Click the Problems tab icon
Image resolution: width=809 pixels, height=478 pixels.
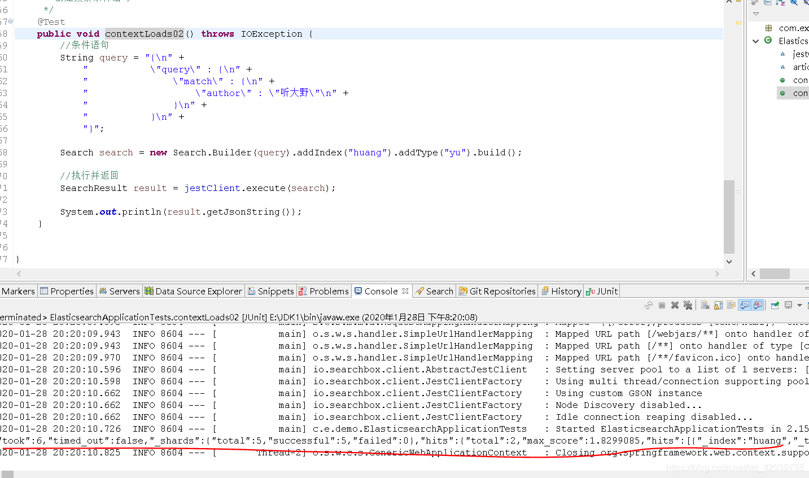(x=303, y=292)
